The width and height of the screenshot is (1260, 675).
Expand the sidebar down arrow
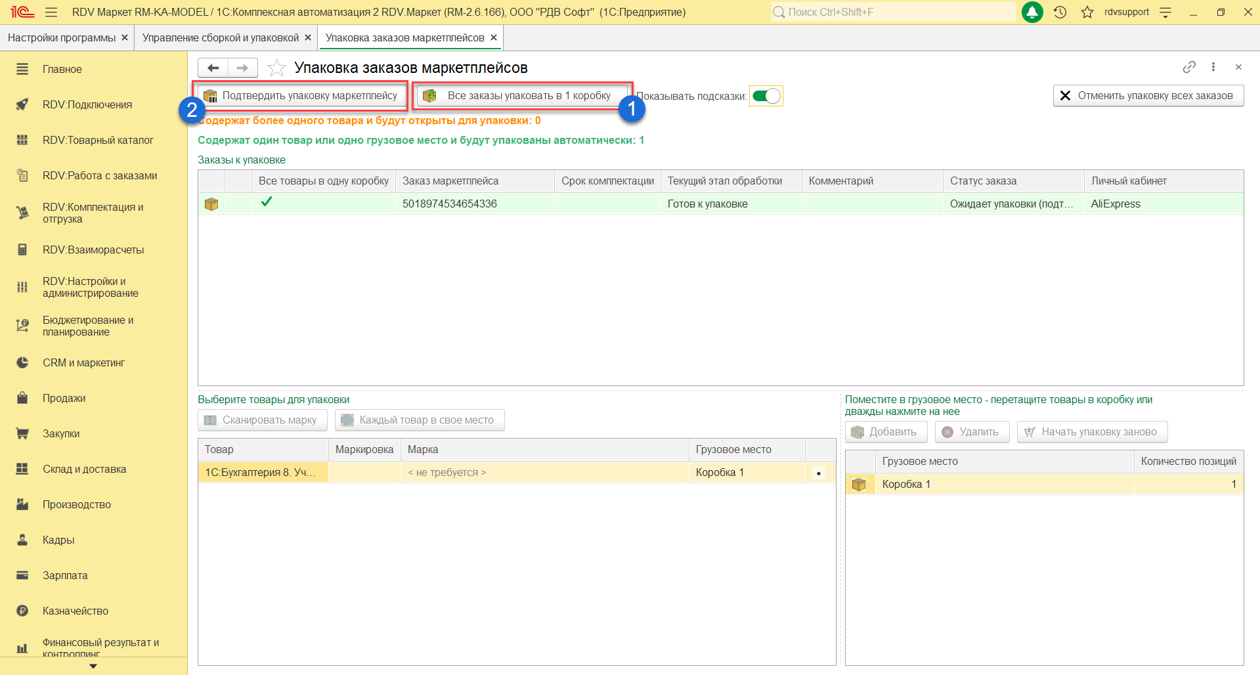click(x=93, y=666)
